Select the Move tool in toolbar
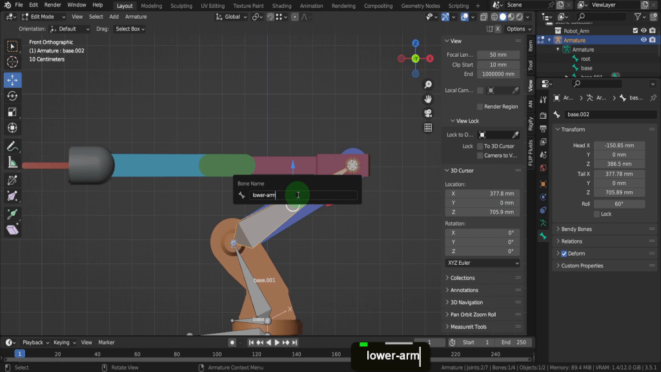Viewport: 661px width, 372px height. point(12,80)
